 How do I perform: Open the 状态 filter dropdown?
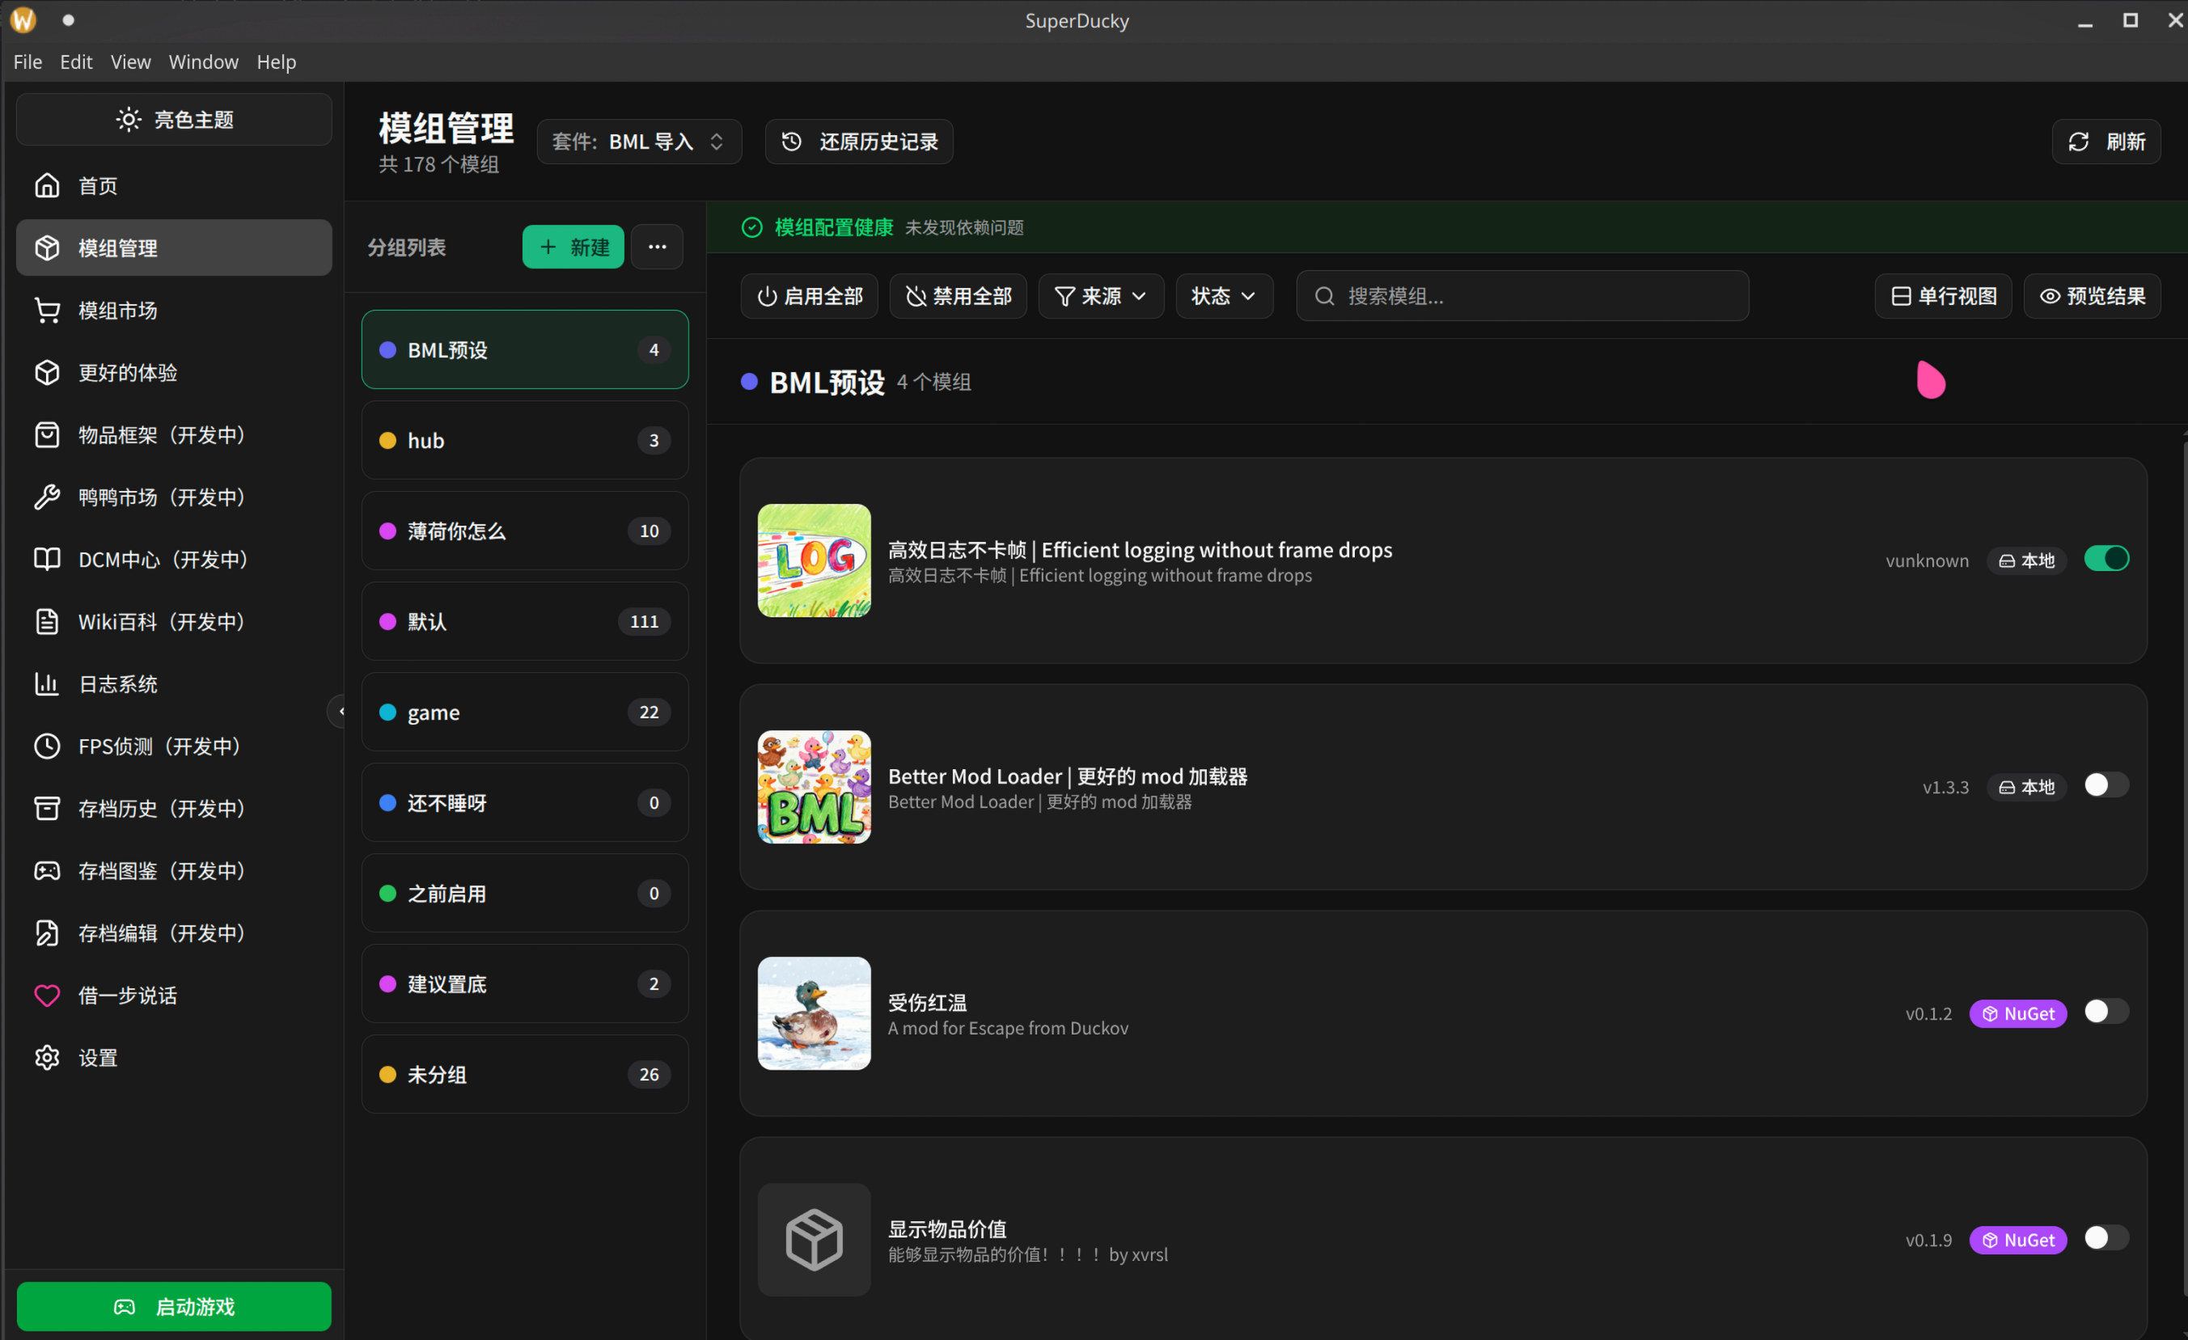coord(1224,296)
